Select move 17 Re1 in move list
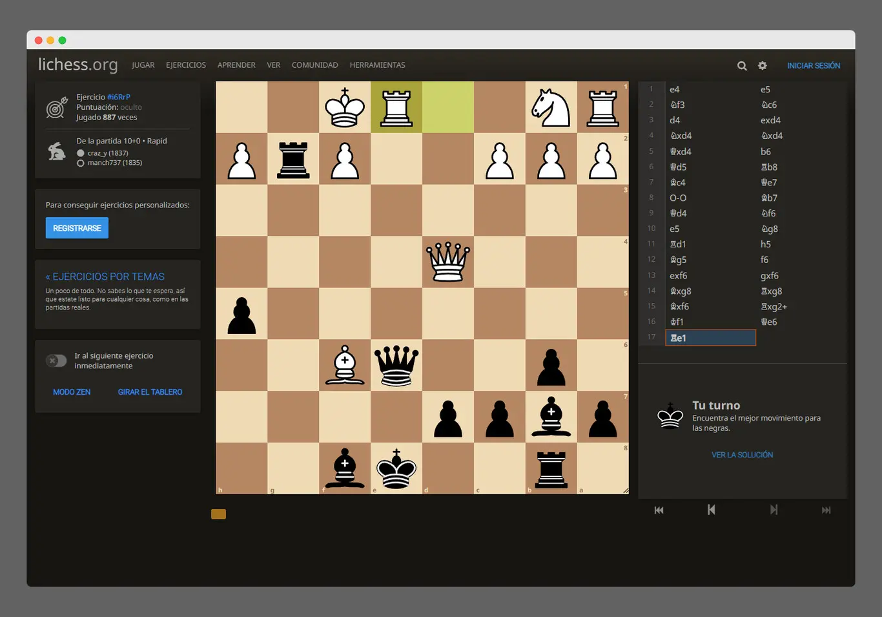This screenshot has height=617, width=882. coord(711,338)
